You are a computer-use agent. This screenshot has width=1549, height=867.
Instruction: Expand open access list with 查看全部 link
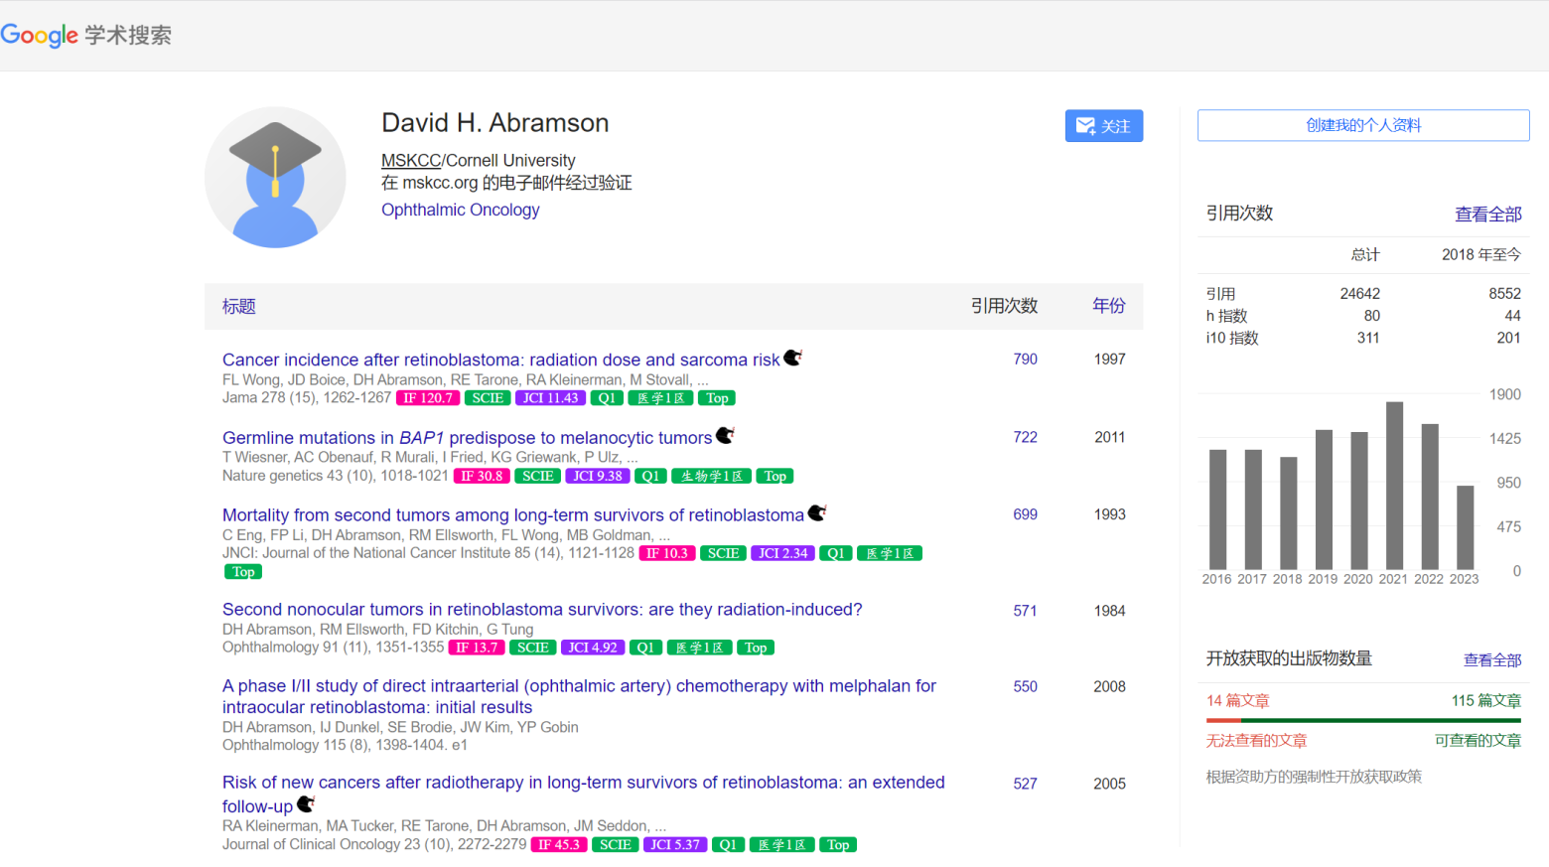click(x=1491, y=659)
